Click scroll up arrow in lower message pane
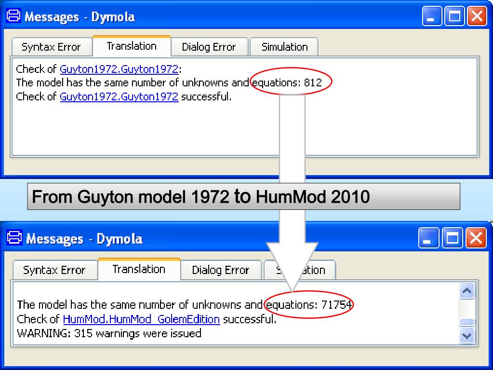 click(467, 291)
